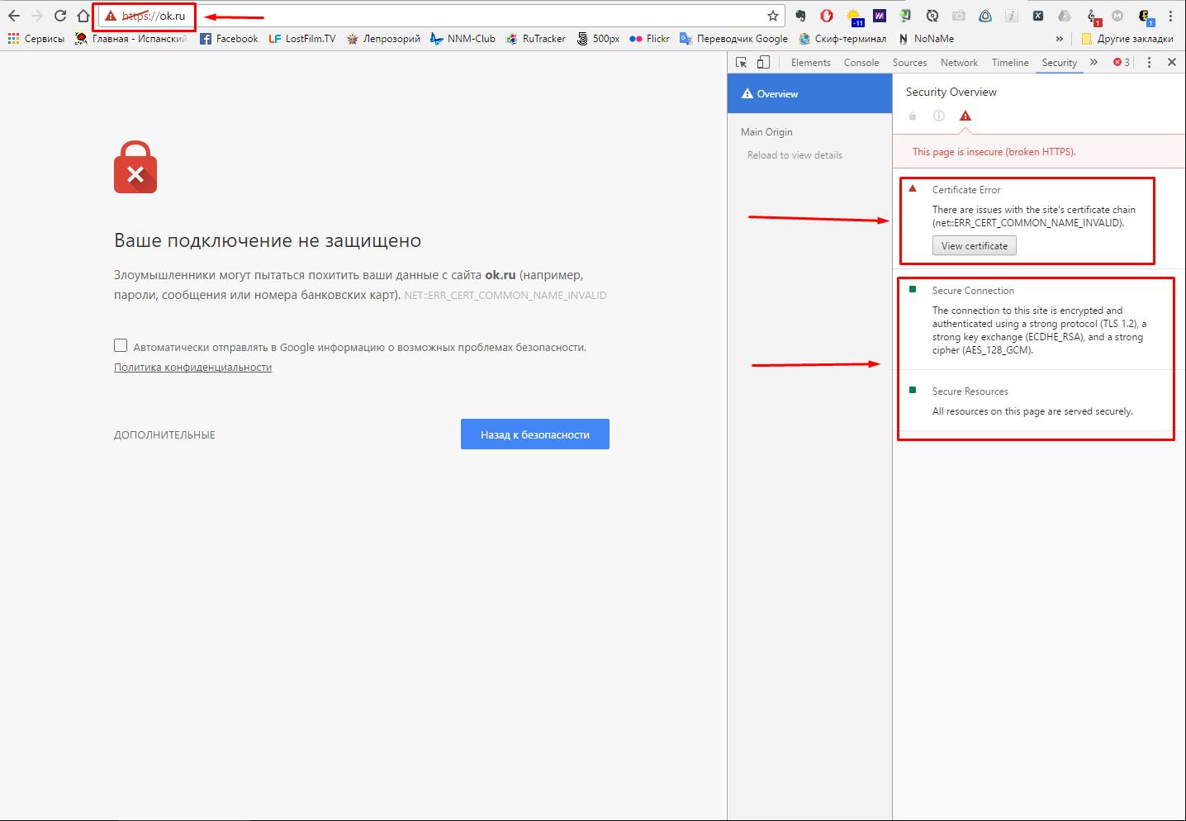This screenshot has width=1186, height=821.
Task: Open the blue arch-shaped extension icon
Action: click(985, 16)
